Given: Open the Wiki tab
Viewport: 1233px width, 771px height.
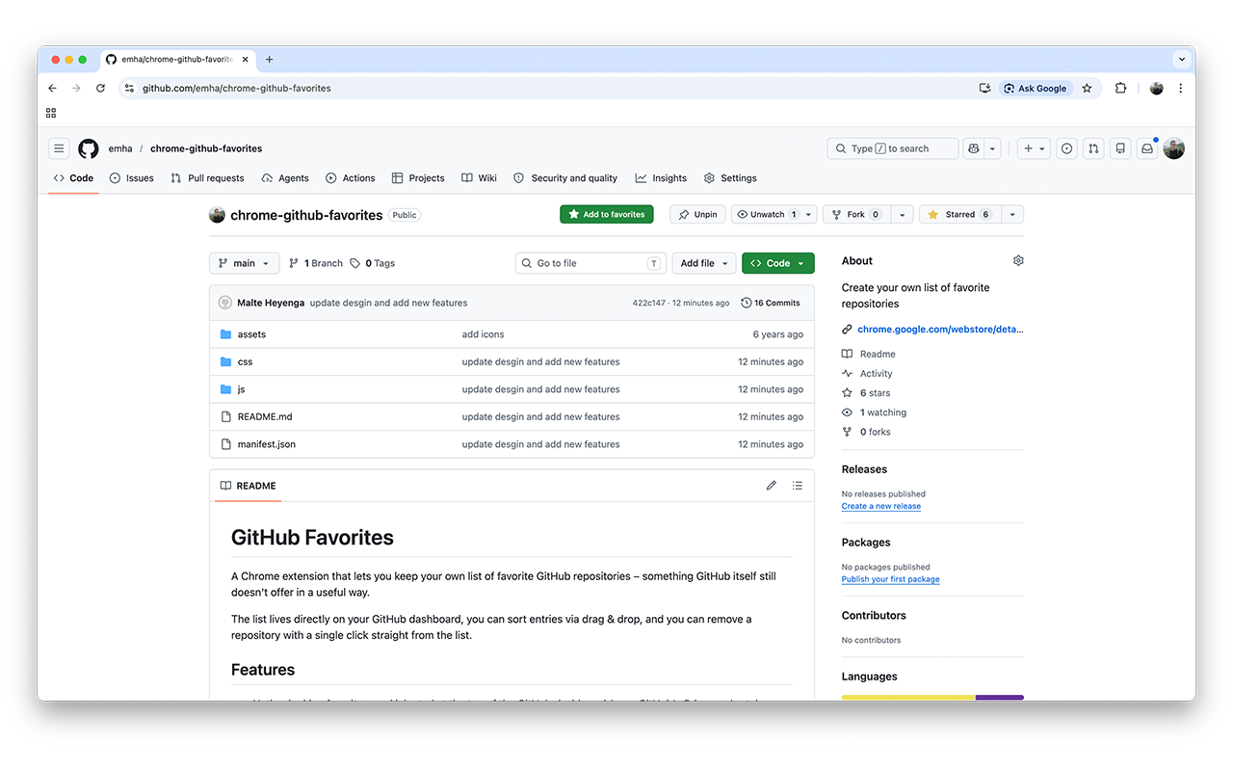Looking at the screenshot, I should (x=479, y=178).
